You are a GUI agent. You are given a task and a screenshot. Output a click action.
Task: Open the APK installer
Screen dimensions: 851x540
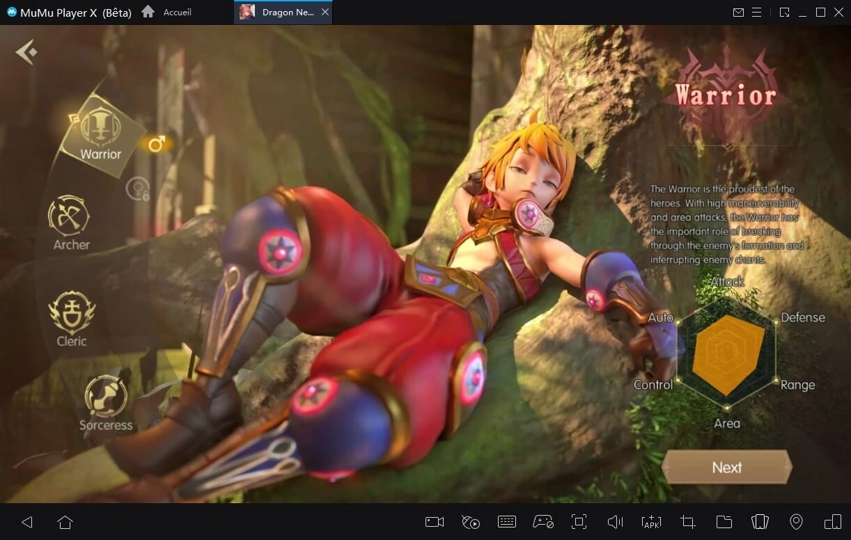tap(650, 522)
